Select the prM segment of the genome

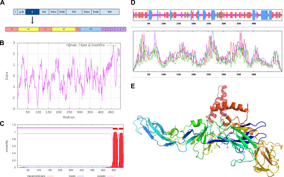(22, 12)
